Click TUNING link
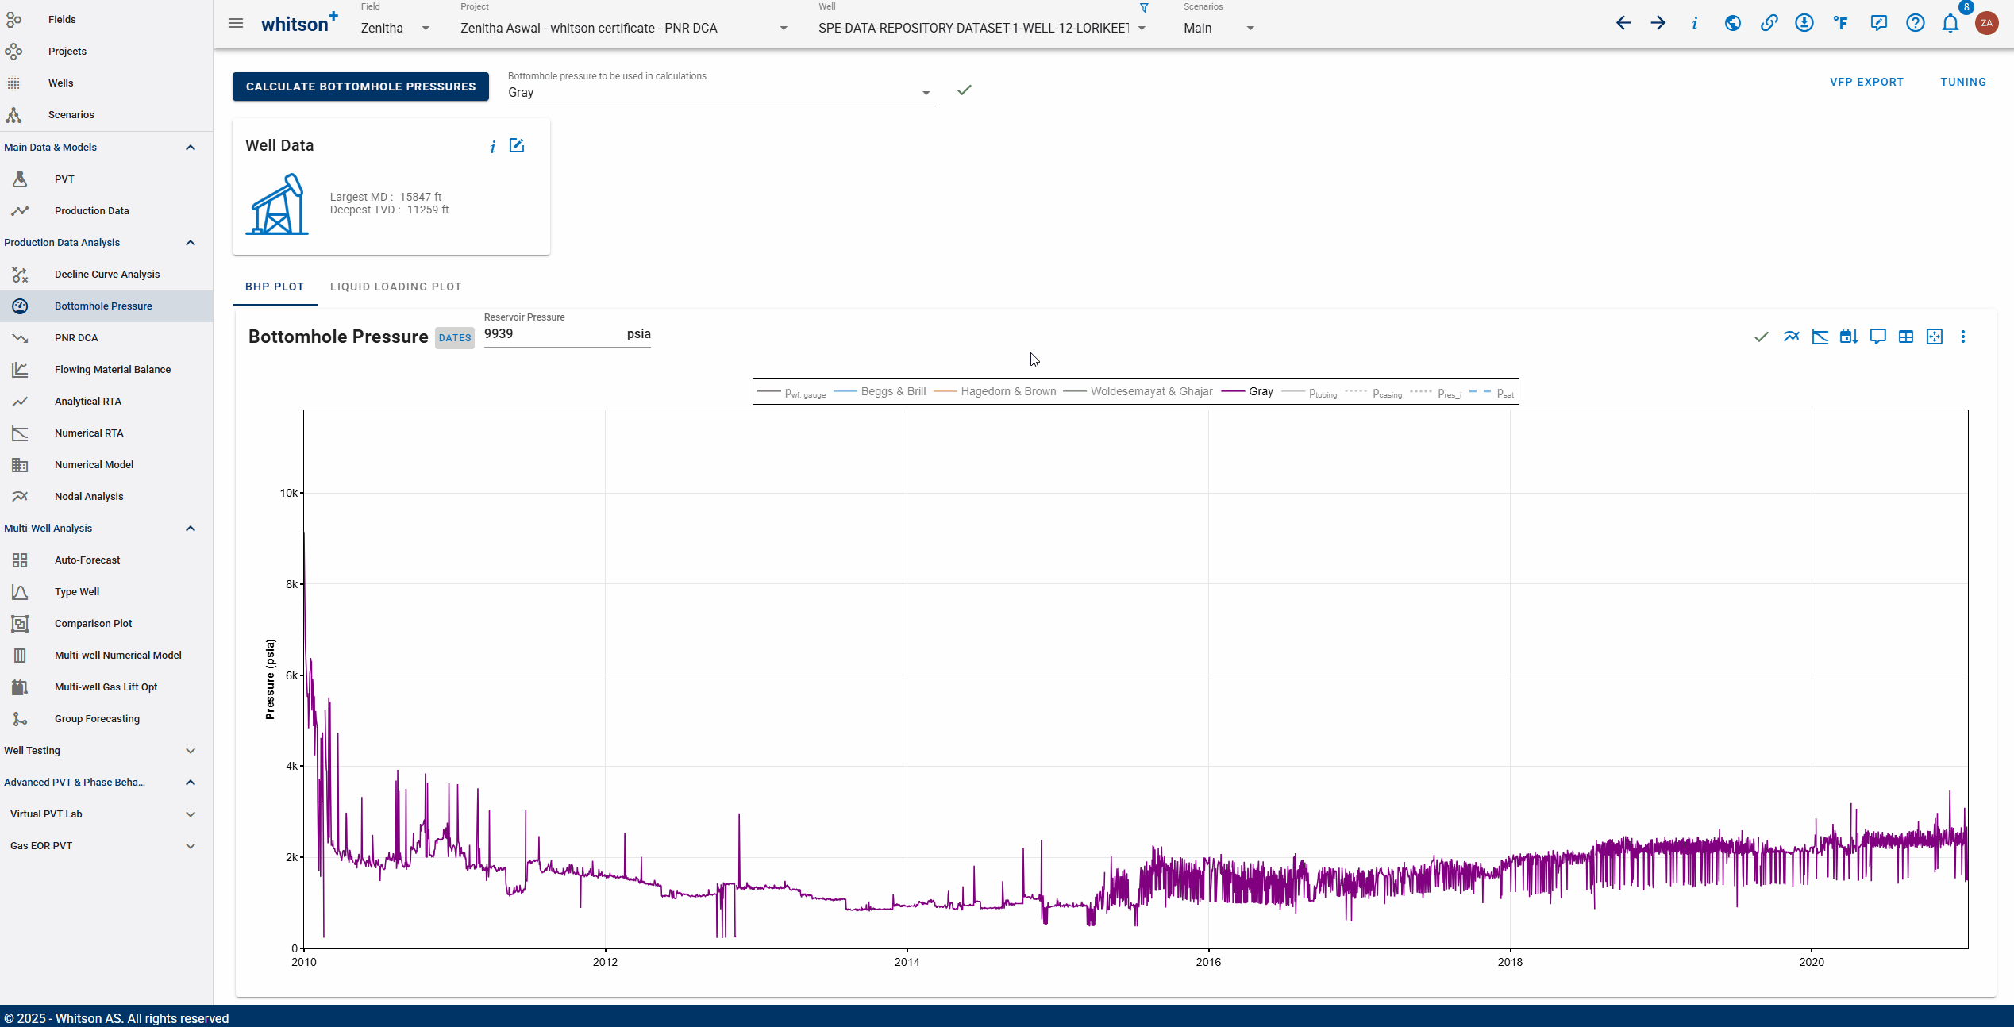 [x=1963, y=82]
